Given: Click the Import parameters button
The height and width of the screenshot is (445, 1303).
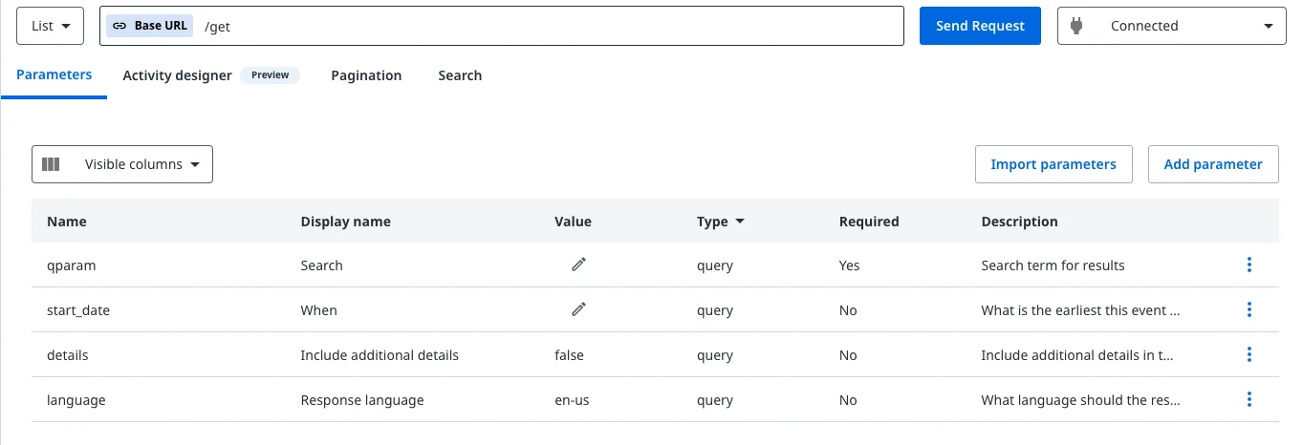Looking at the screenshot, I should pyautogui.click(x=1053, y=164).
